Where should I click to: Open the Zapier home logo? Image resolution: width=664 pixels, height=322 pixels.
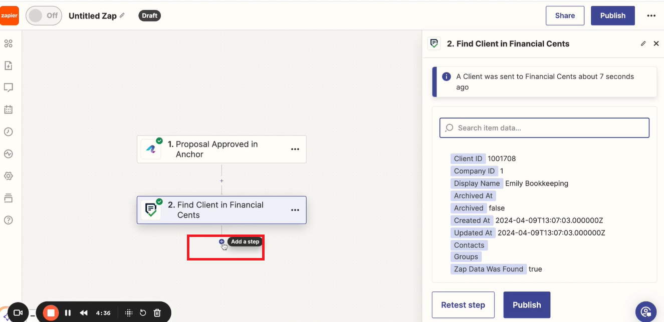coord(10,15)
